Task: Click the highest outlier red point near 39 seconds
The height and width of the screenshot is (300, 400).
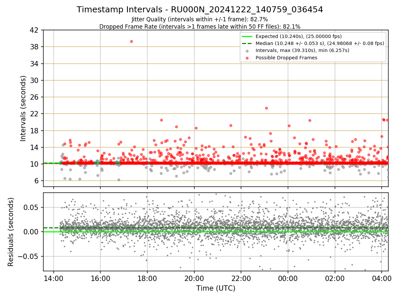Action: click(131, 41)
